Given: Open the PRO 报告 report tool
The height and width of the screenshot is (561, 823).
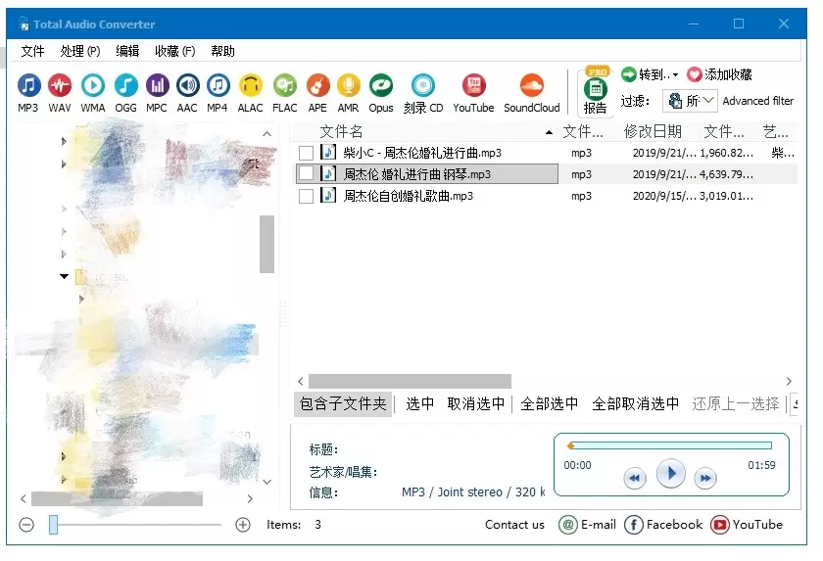Looking at the screenshot, I should click(596, 92).
